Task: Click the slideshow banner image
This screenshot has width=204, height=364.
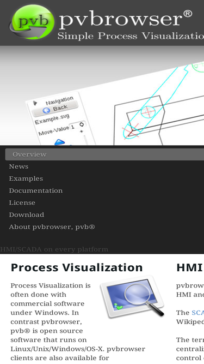Action: click(102, 96)
